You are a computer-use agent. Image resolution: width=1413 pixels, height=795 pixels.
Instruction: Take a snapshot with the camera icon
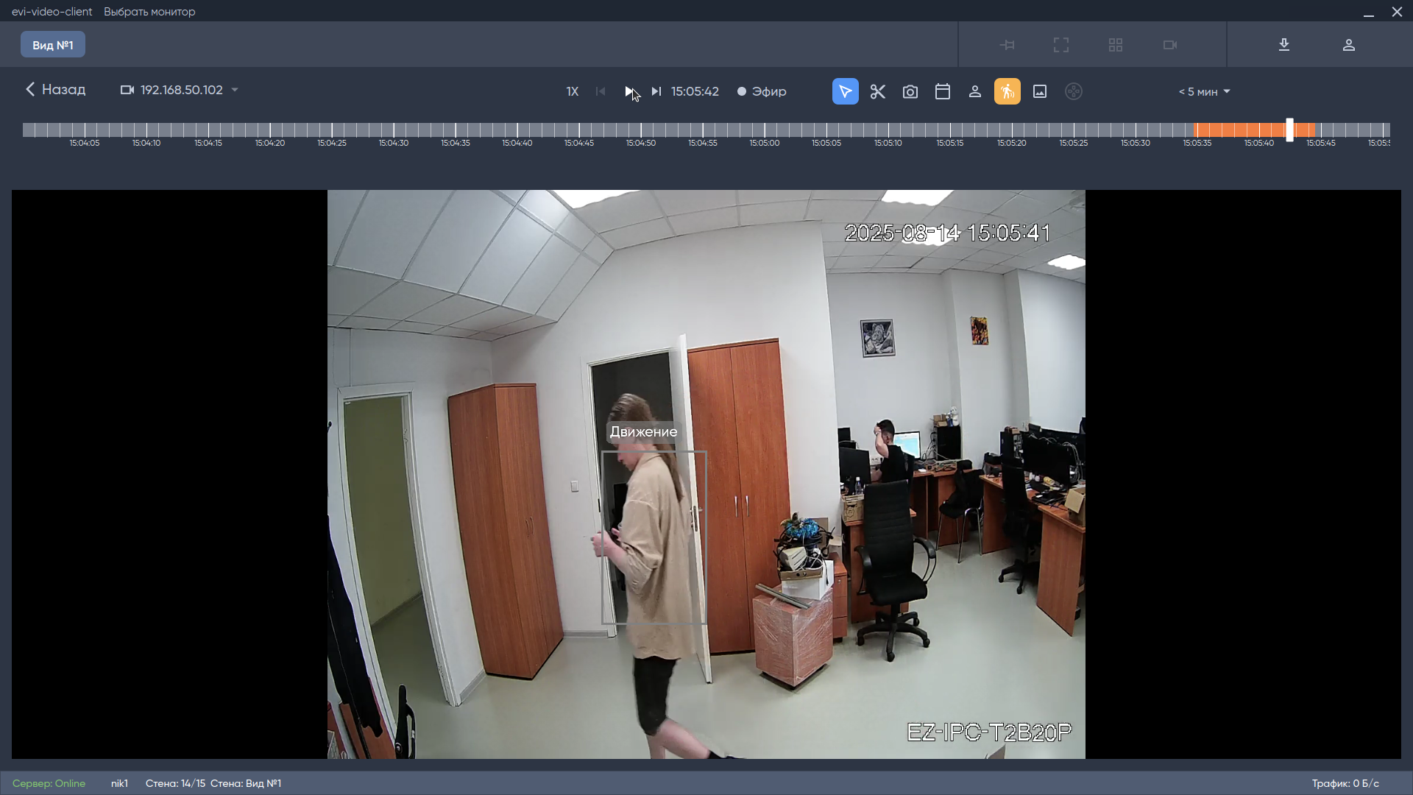(910, 91)
